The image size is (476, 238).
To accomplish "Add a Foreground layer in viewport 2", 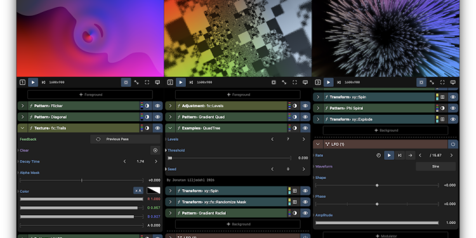I will [238, 95].
